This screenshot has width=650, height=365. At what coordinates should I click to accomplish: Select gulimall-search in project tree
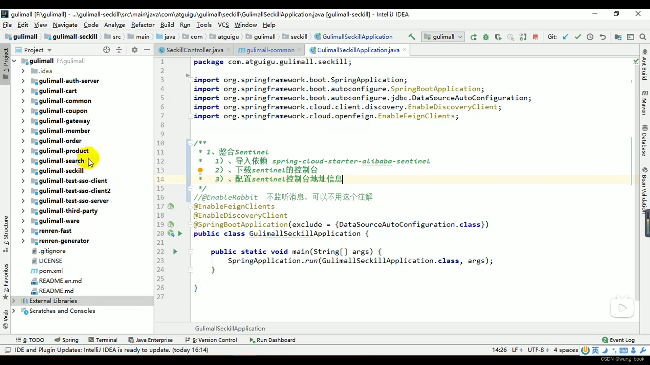point(62,161)
